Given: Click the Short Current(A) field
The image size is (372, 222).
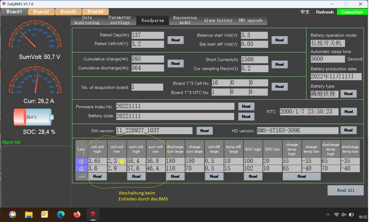Looking at the screenshot, I should (x=255, y=59).
